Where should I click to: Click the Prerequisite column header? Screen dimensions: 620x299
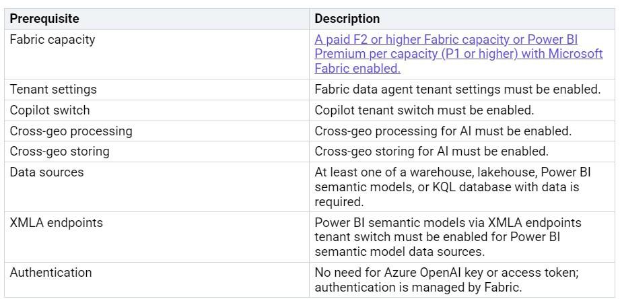point(44,19)
